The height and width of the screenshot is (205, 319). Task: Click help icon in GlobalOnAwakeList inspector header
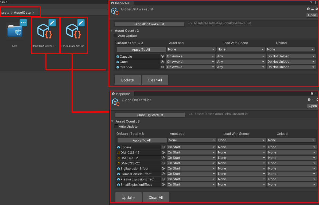[308, 9]
